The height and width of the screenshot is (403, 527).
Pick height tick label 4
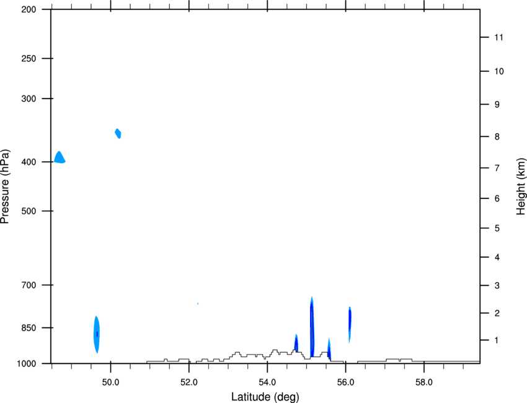[x=497, y=257]
